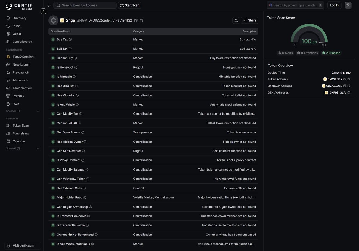This screenshot has height=251, width=359.
Task: Click the Log In button
Action: (x=334, y=5)
